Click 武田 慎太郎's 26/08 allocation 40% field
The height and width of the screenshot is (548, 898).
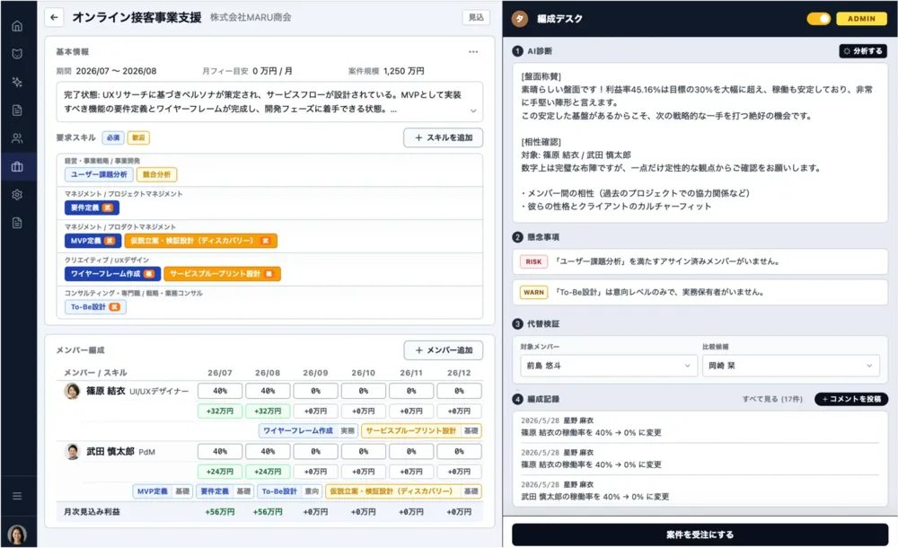(268, 452)
